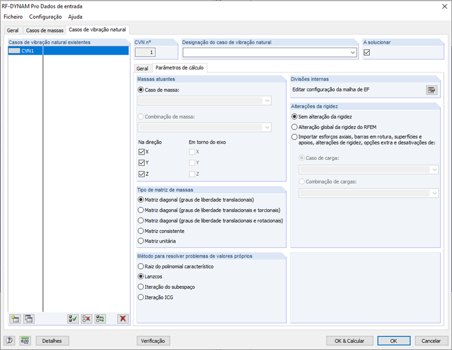Open FE mesh settings editor icon
The height and width of the screenshot is (350, 452).
click(x=432, y=90)
